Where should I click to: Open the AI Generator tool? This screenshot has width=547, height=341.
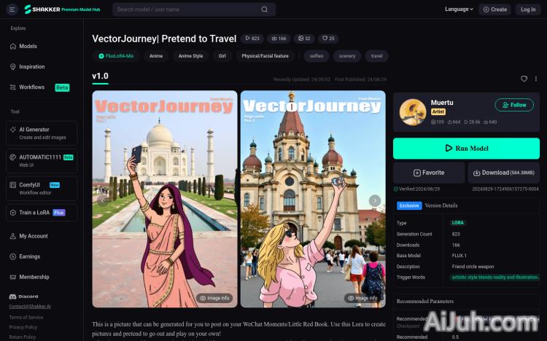click(42, 133)
